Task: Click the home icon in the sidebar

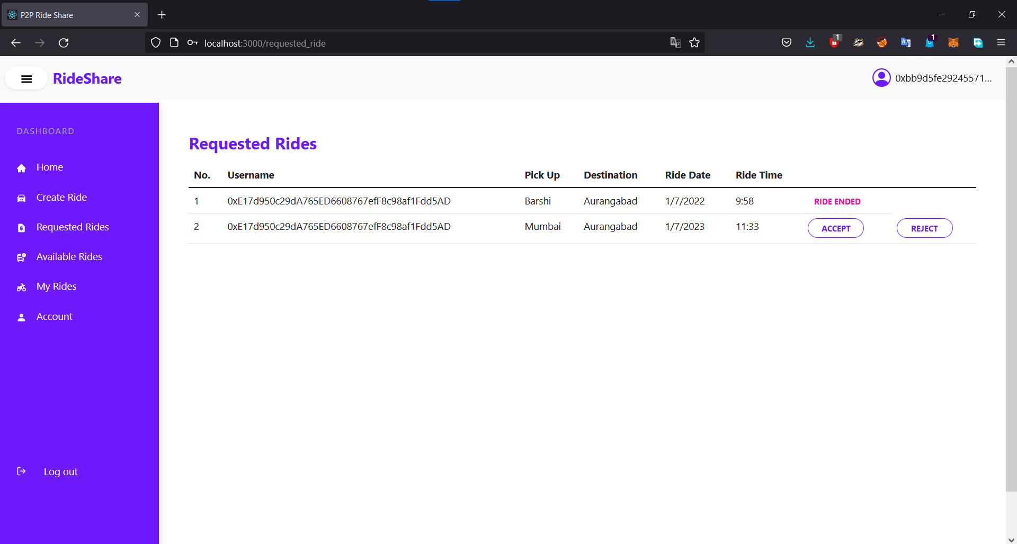Action: [x=21, y=168]
